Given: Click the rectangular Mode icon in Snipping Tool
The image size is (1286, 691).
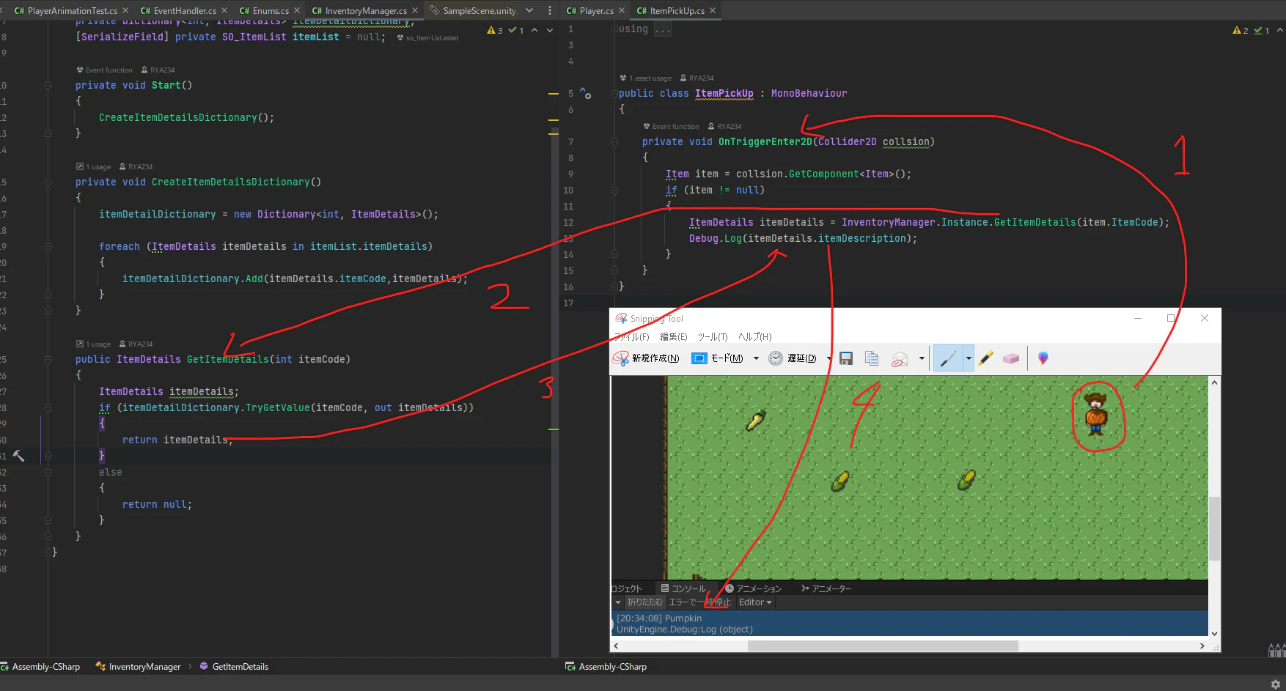Looking at the screenshot, I should point(699,358).
